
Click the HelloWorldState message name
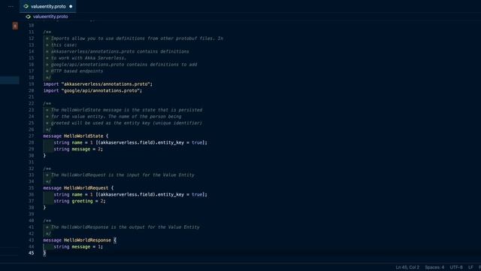point(83,136)
